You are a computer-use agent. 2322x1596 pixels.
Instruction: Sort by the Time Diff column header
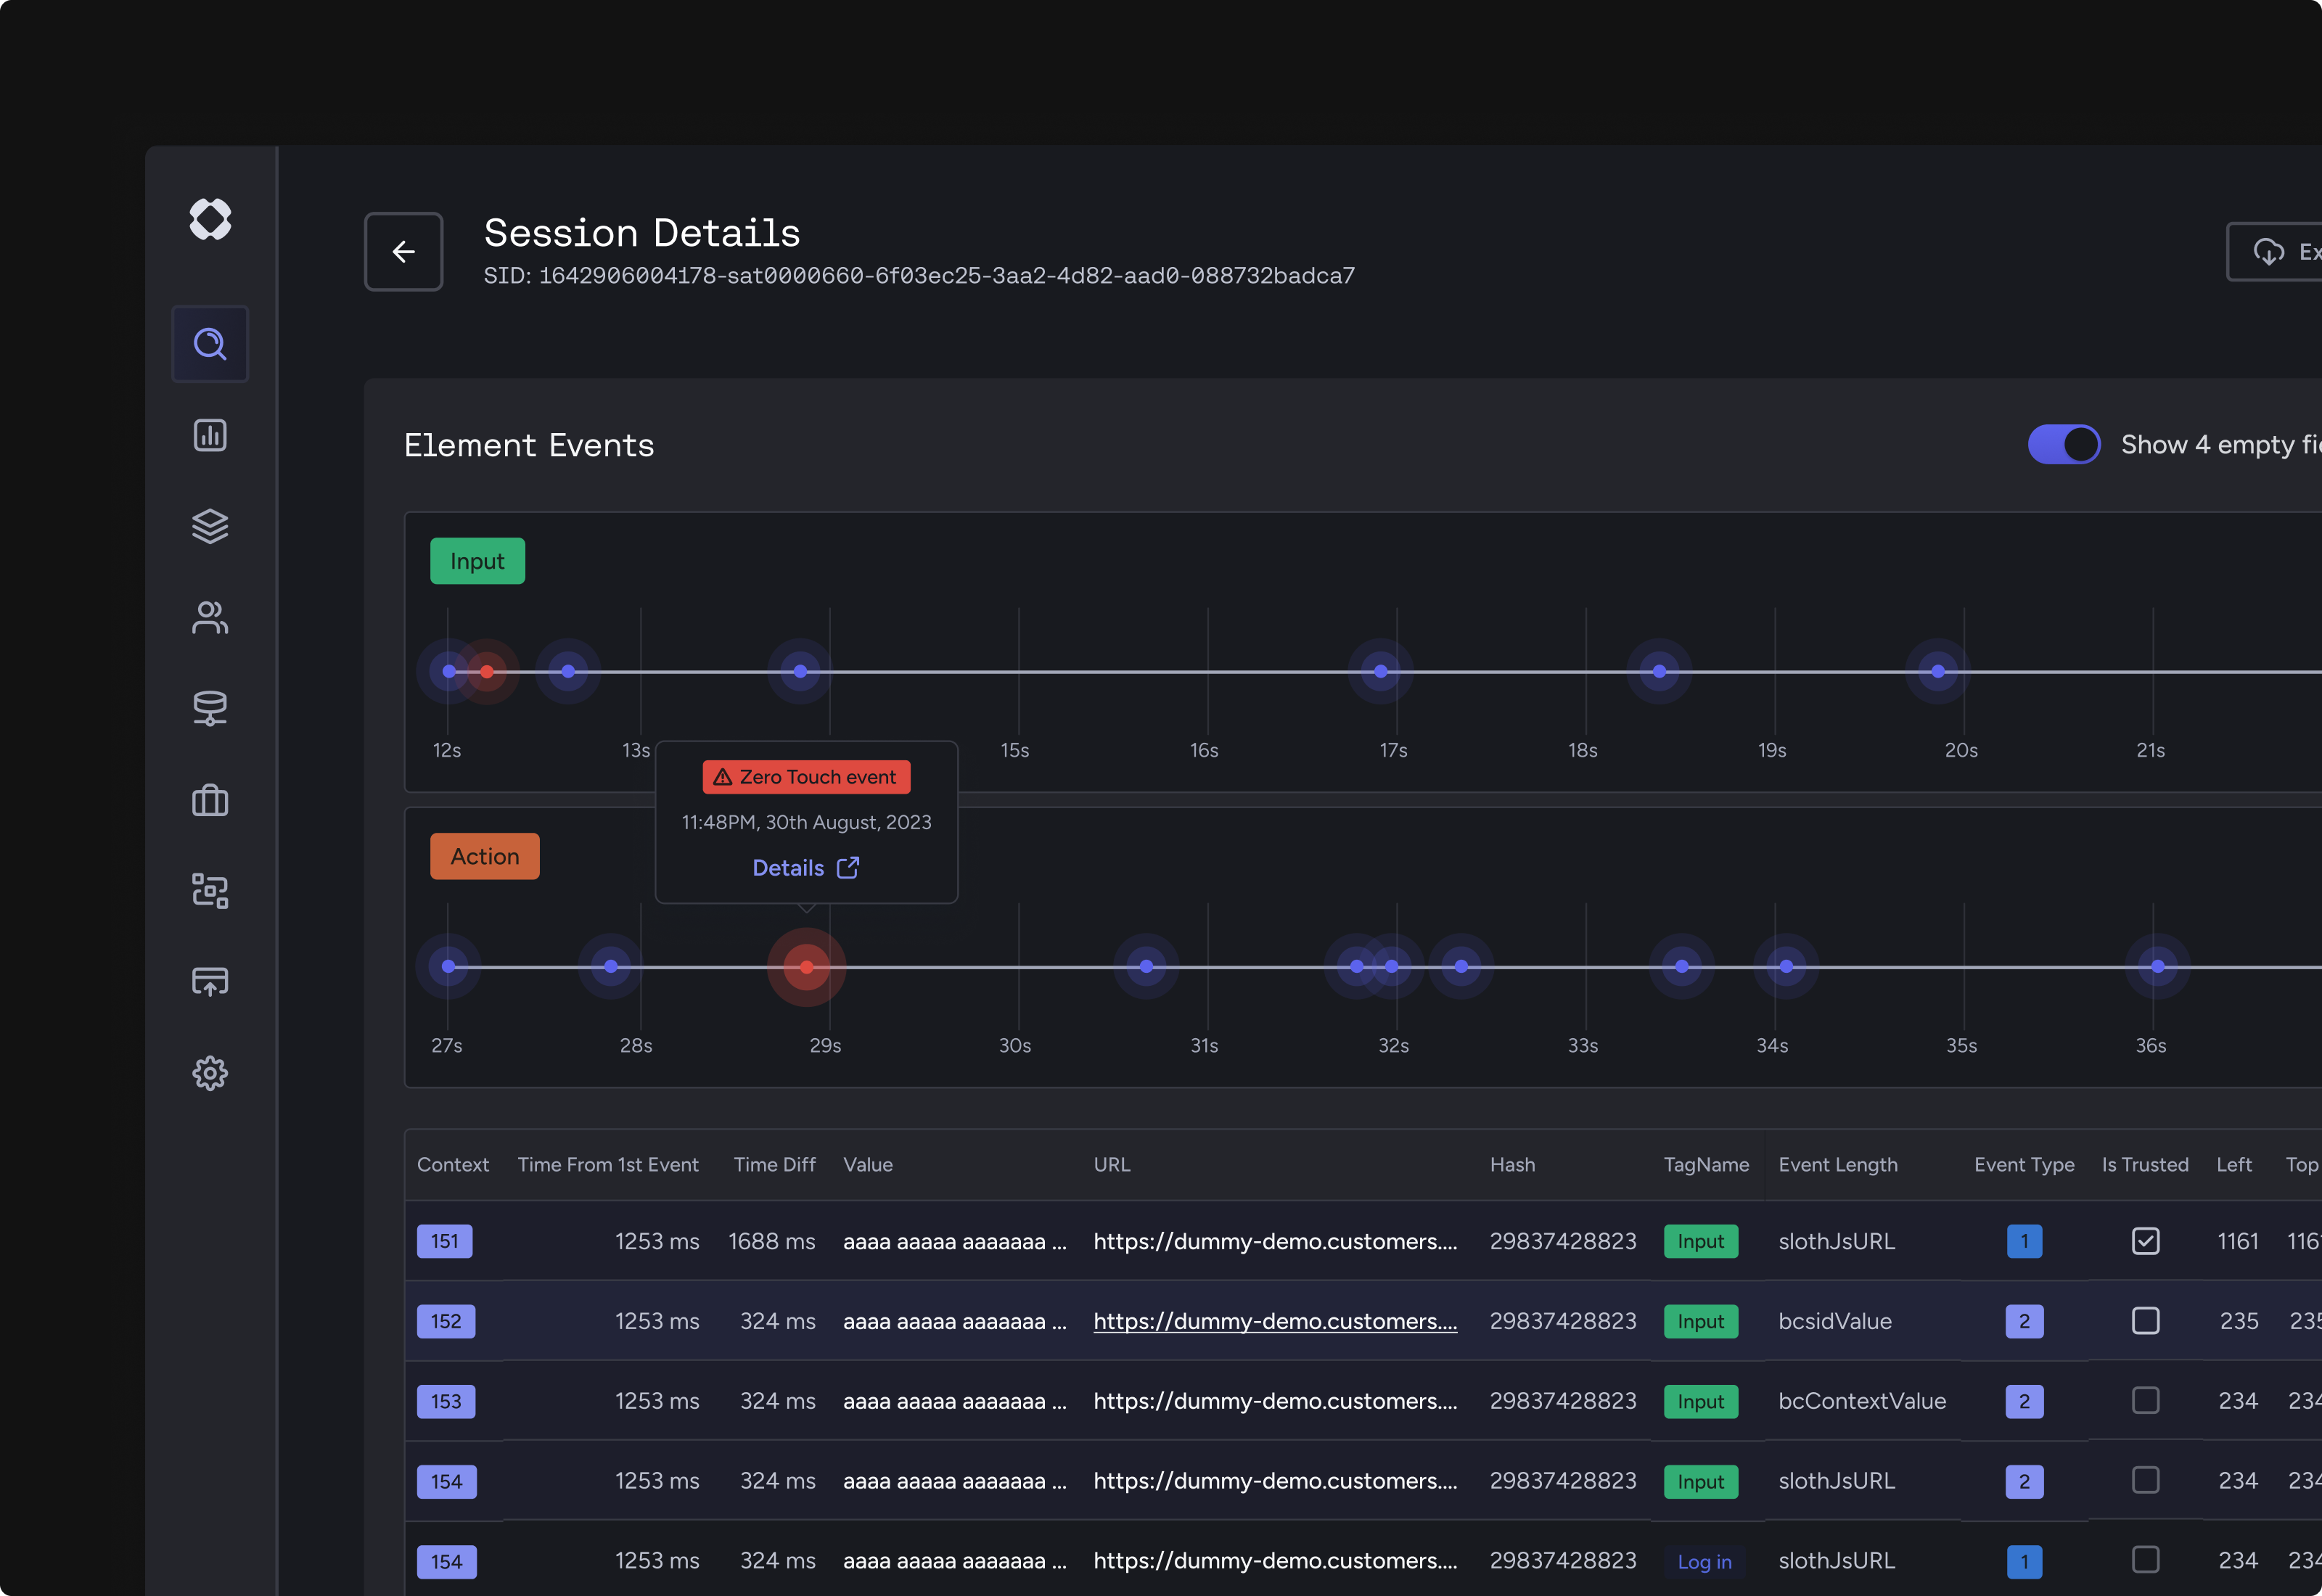775,1164
